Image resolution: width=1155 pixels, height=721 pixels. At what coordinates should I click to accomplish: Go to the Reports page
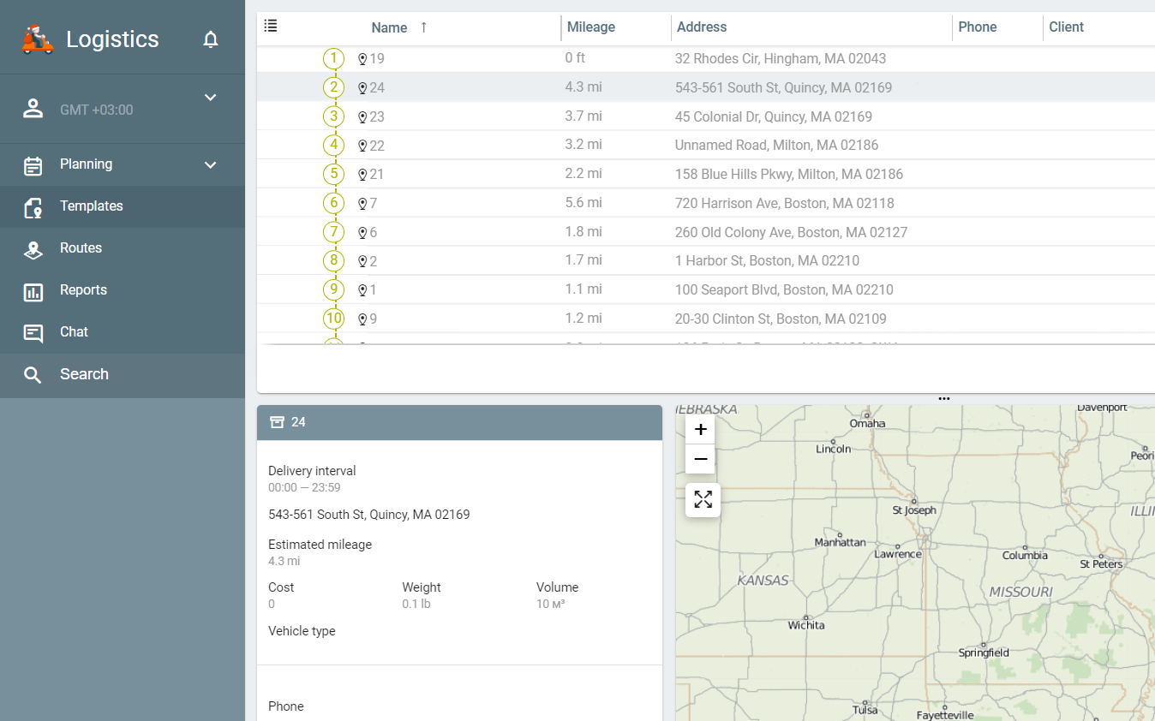(83, 290)
